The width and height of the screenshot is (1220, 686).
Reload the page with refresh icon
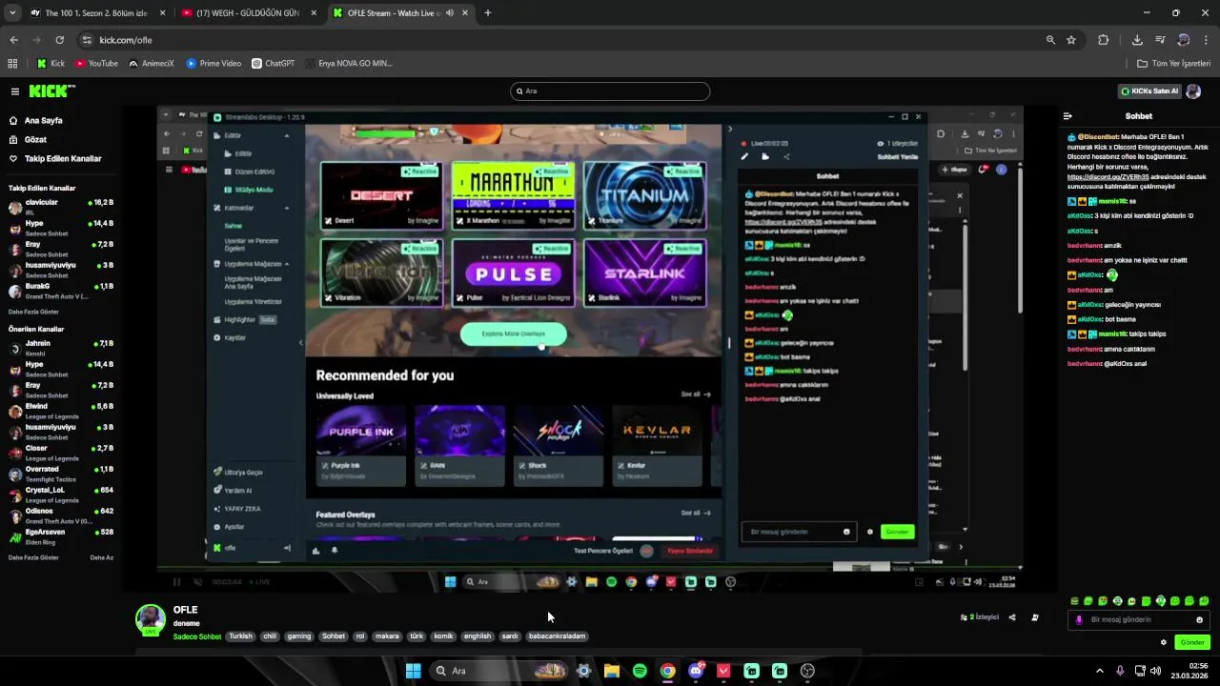(x=59, y=40)
